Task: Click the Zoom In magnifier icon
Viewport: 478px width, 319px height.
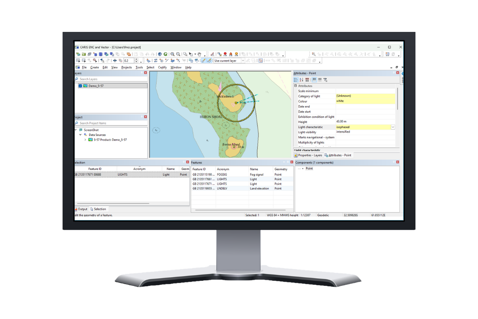Action: [172, 54]
